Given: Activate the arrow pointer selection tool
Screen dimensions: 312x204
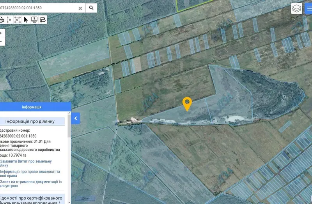Looking at the screenshot, I should pos(26,20).
